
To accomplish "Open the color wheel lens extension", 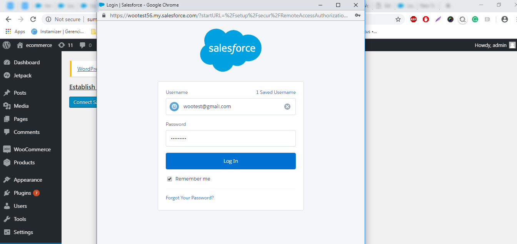I will point(450,19).
